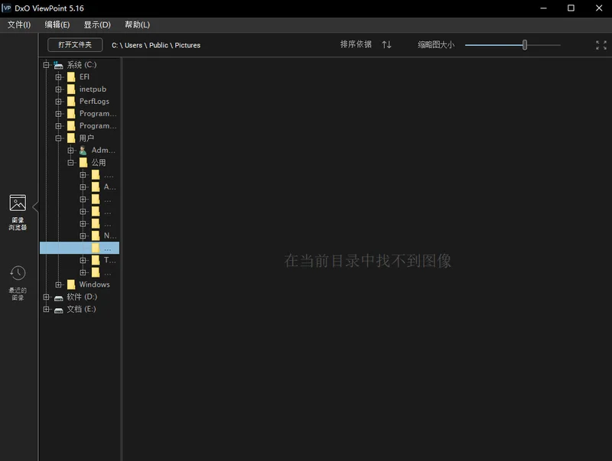This screenshot has width=612, height=461.
Task: Collapse the left sidebar with the arrow
Action: pyautogui.click(x=35, y=206)
